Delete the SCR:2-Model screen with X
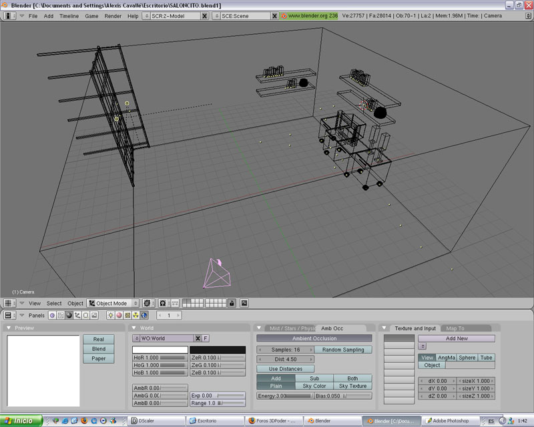534x427 pixels. click(x=204, y=15)
